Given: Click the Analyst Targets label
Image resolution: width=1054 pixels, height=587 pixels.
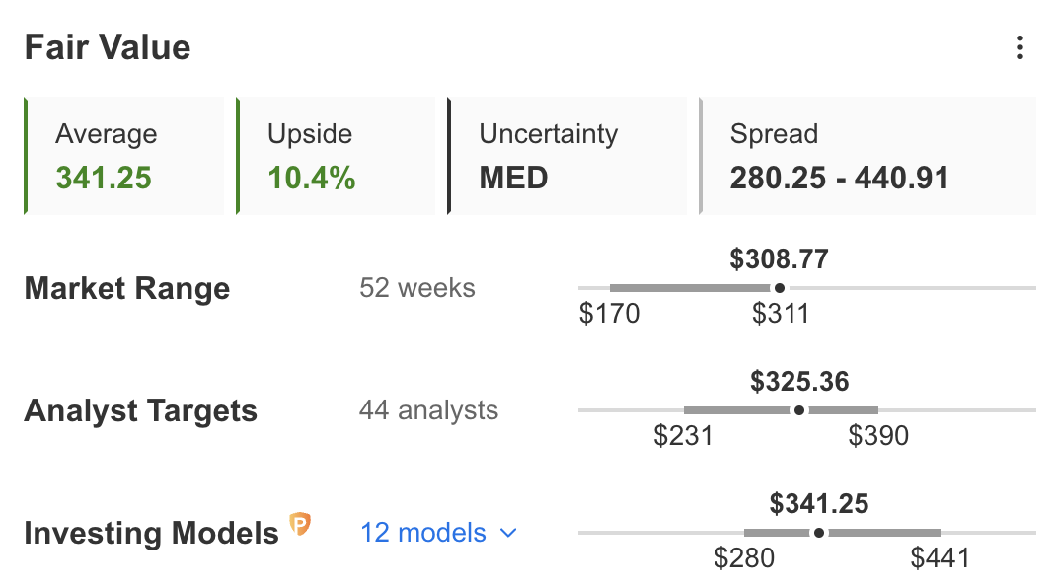Looking at the screenshot, I should pyautogui.click(x=140, y=411).
